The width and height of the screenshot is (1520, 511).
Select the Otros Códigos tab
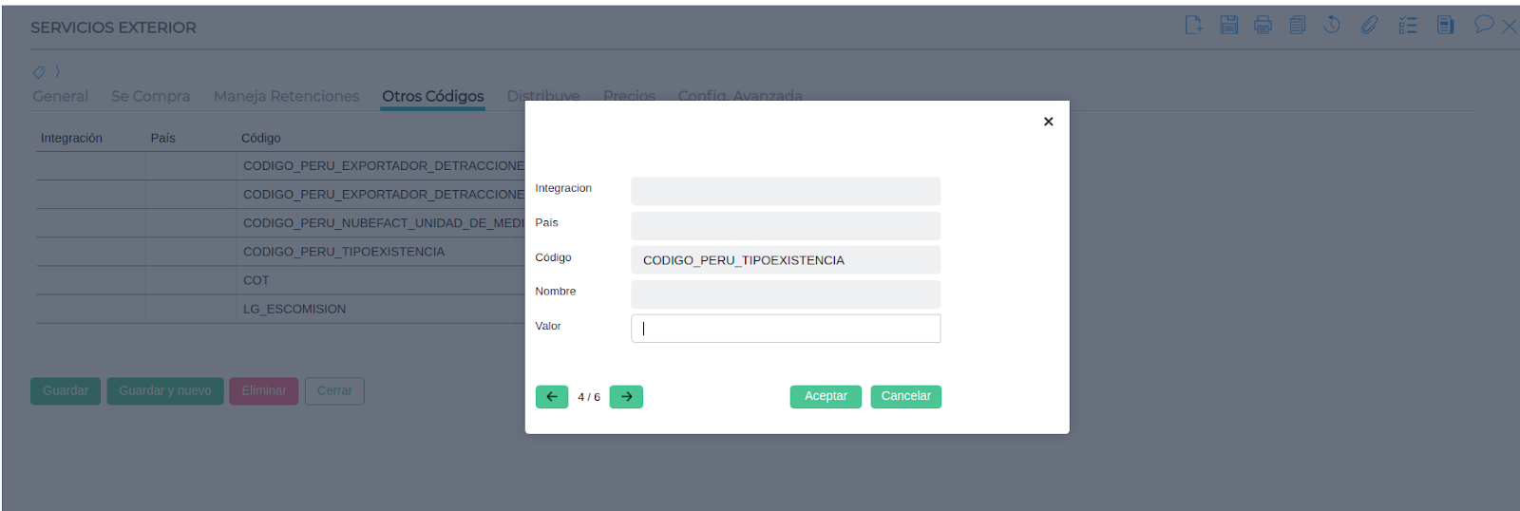pyautogui.click(x=432, y=96)
